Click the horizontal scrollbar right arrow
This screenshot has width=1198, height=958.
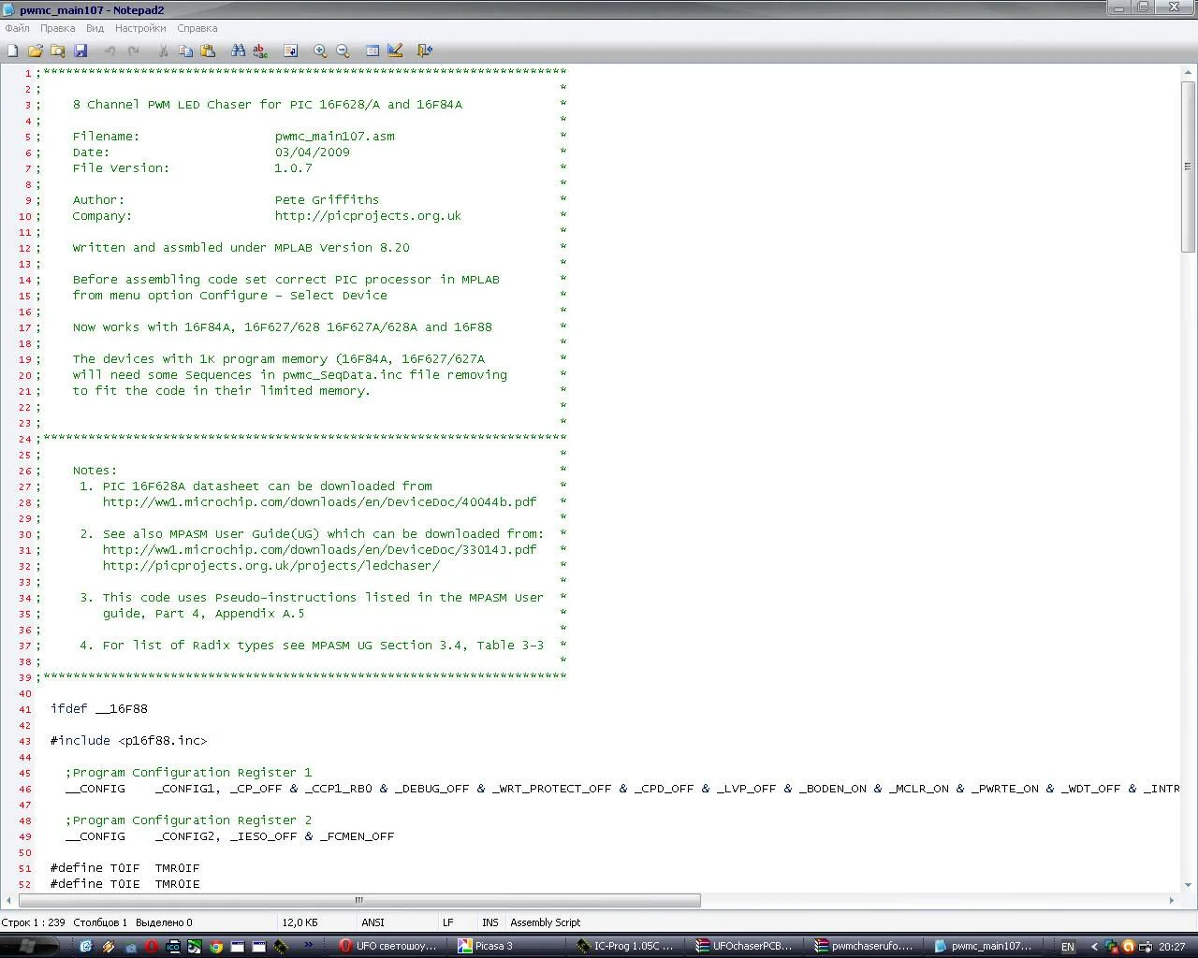point(1171,900)
